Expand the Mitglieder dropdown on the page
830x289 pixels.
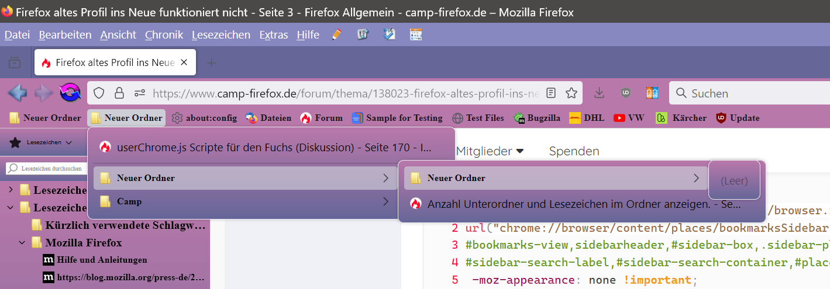click(x=490, y=151)
